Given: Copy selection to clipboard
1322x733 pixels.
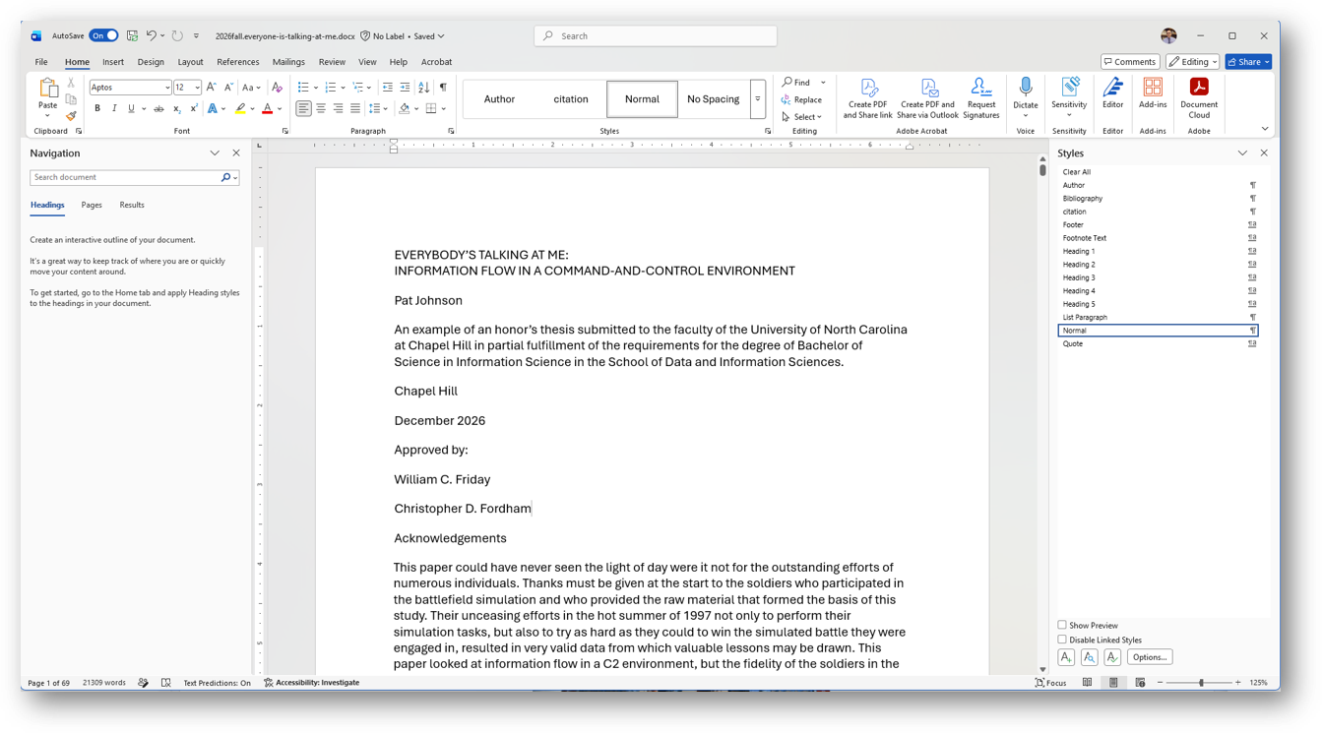Looking at the screenshot, I should point(71,99).
